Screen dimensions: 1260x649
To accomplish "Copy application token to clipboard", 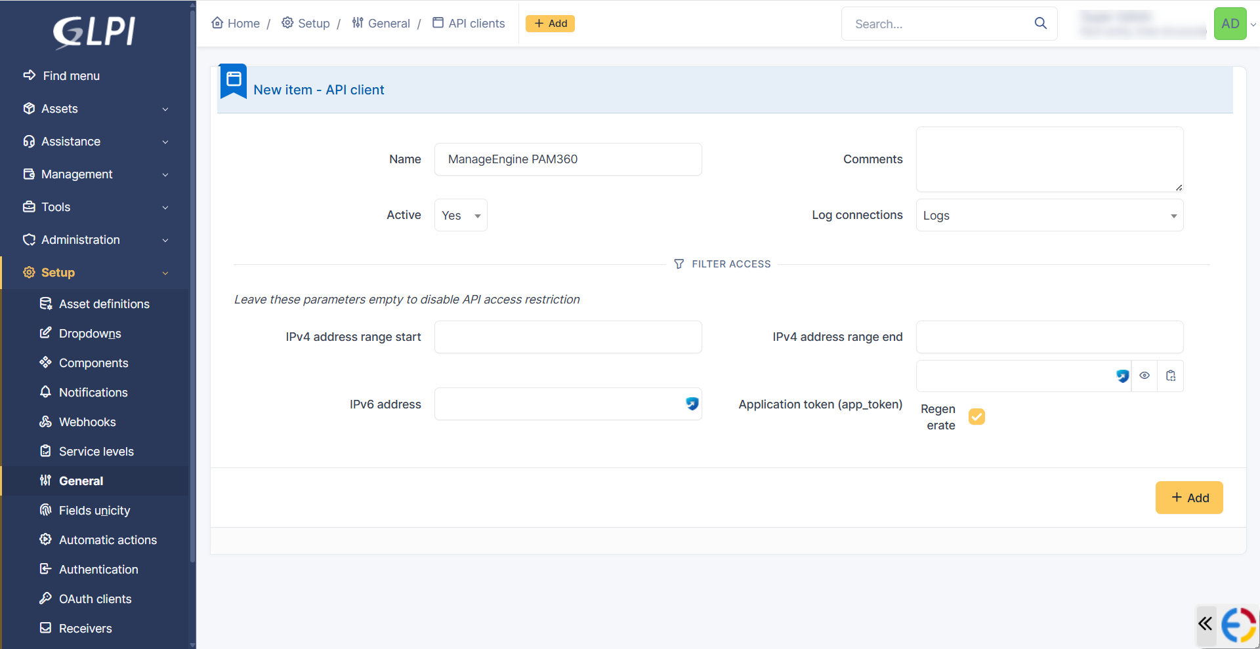I will pyautogui.click(x=1171, y=376).
